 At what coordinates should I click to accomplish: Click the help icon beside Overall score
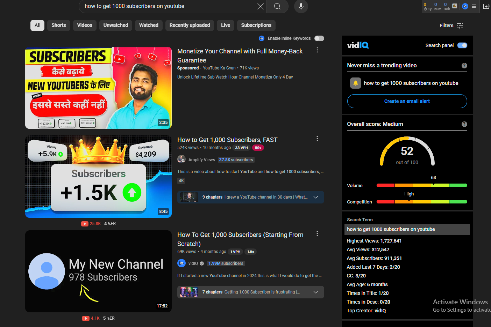point(464,124)
